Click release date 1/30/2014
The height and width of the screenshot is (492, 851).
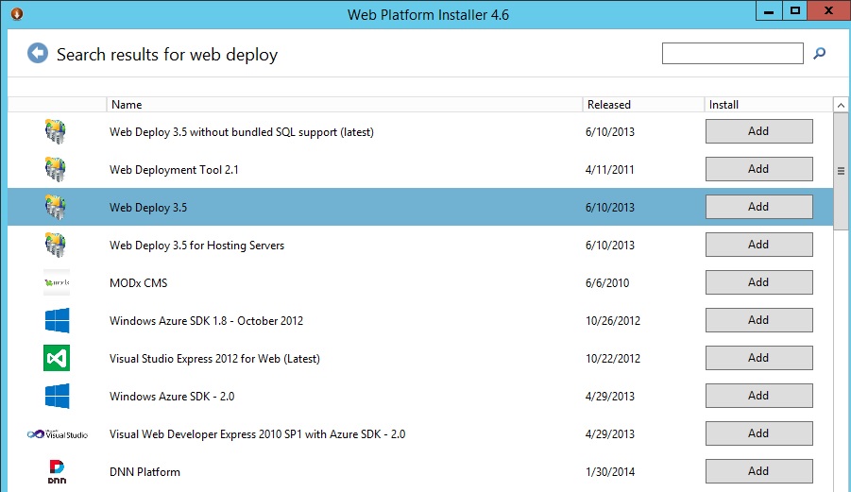click(610, 472)
